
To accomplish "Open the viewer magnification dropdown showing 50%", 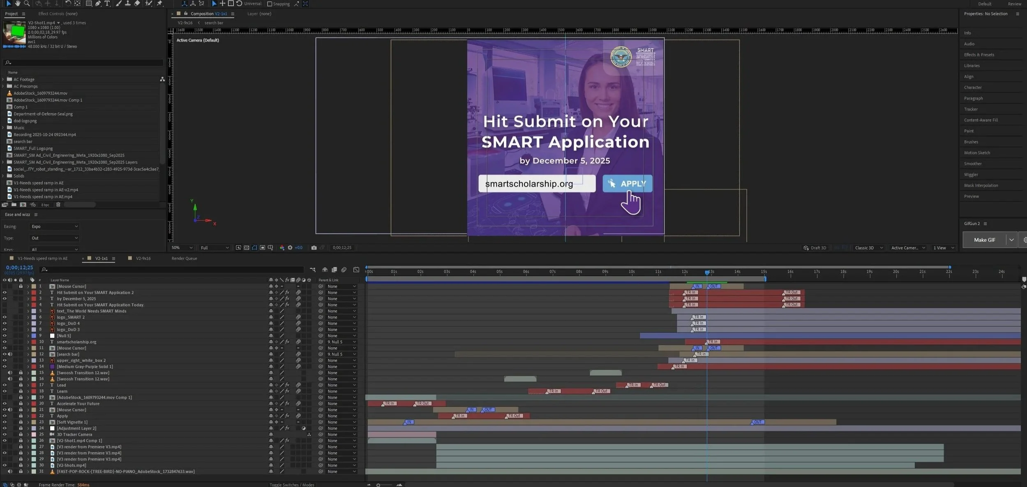I will tap(182, 248).
